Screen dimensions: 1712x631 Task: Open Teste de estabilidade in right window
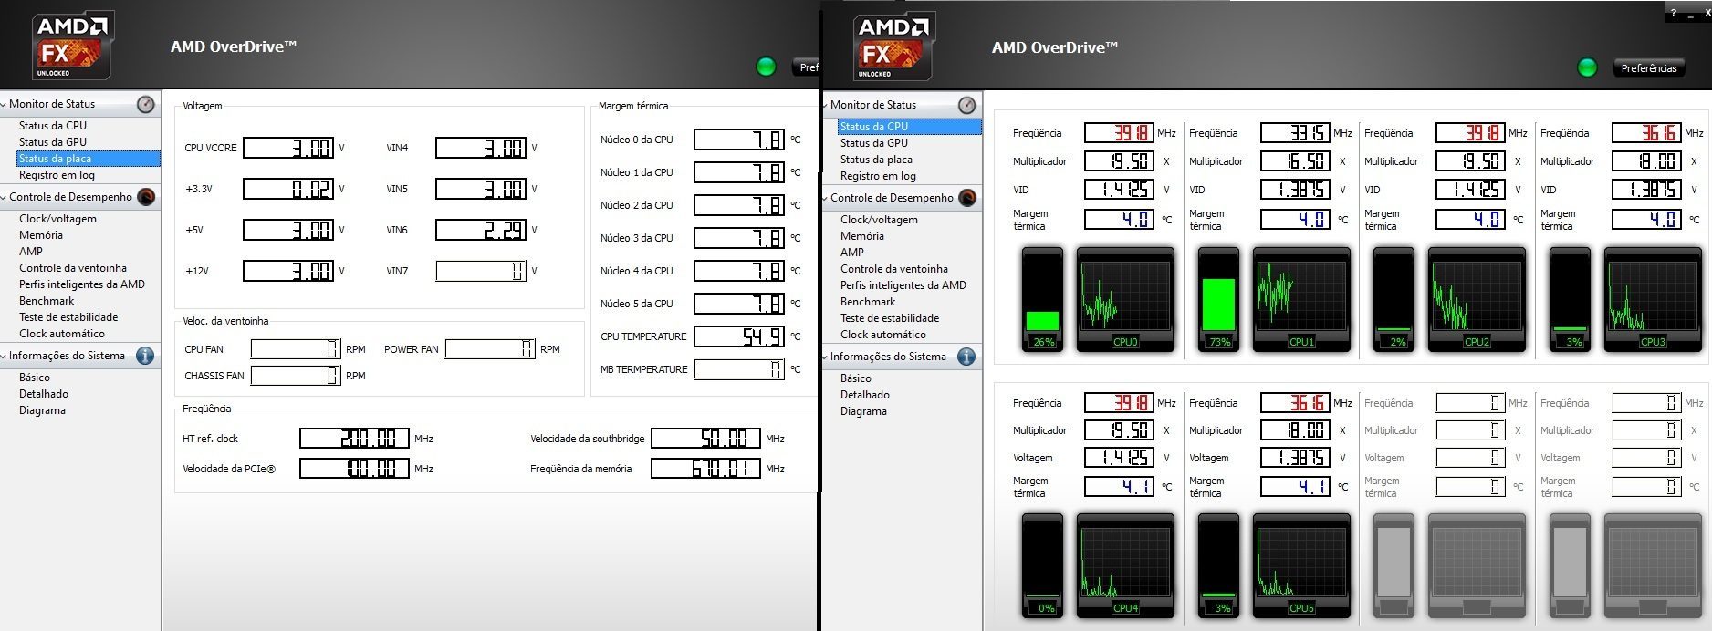click(890, 318)
